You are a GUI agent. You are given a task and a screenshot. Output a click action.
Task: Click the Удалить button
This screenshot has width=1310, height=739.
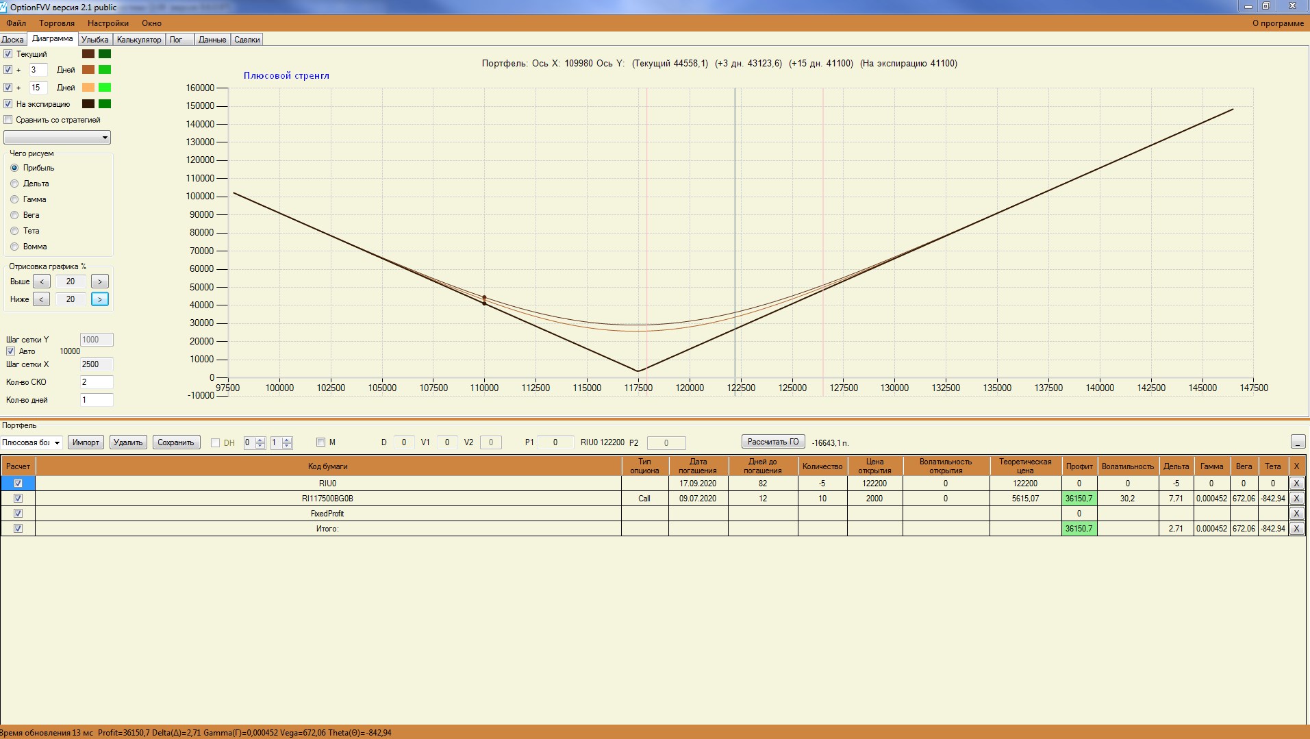(x=128, y=442)
